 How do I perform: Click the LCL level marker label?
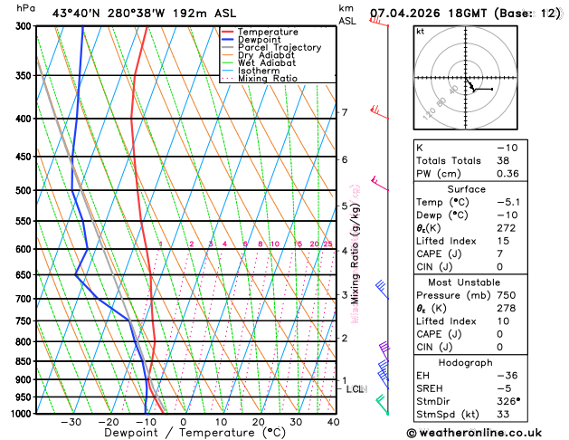(x=356, y=389)
